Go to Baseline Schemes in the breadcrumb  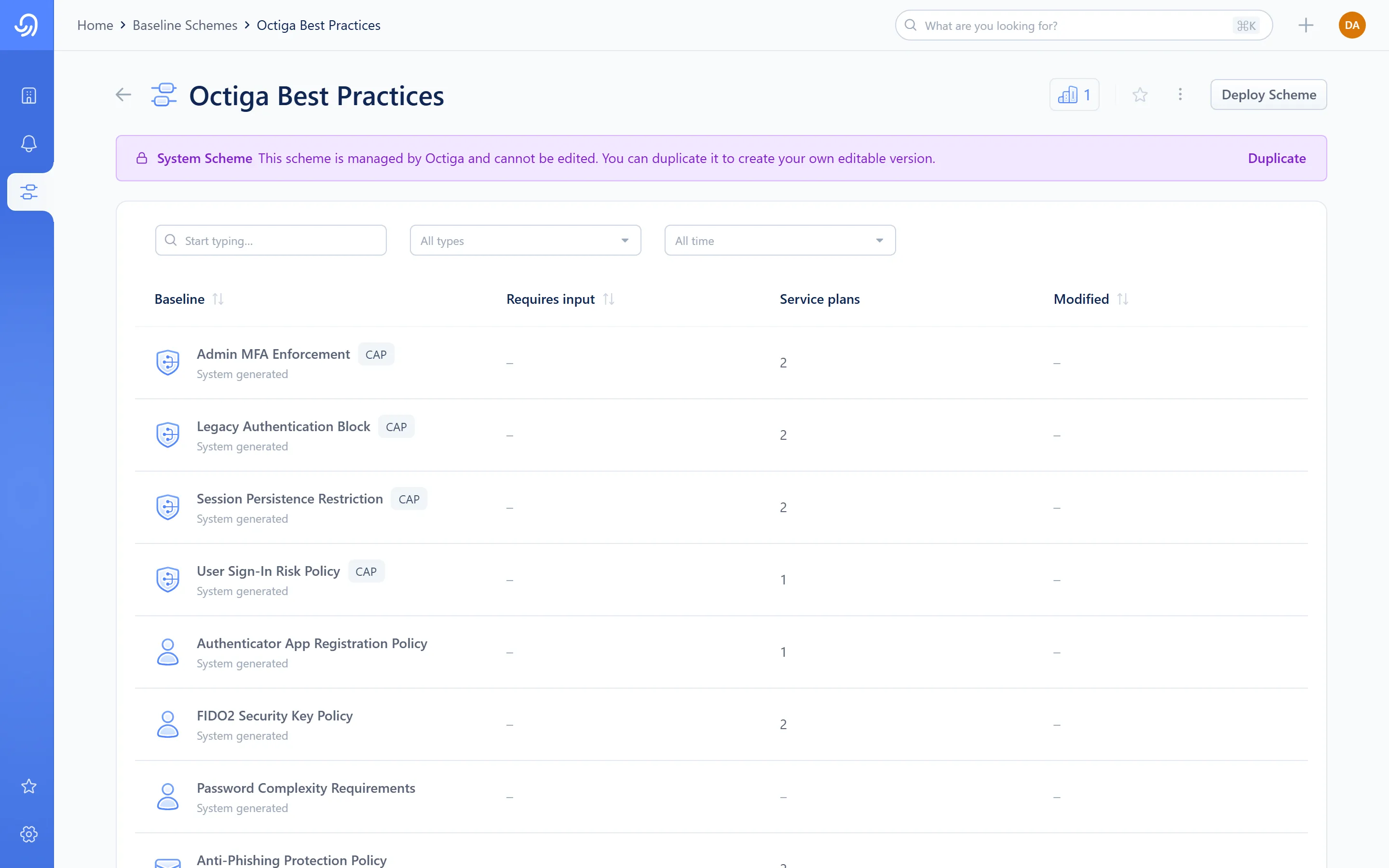coord(185,25)
